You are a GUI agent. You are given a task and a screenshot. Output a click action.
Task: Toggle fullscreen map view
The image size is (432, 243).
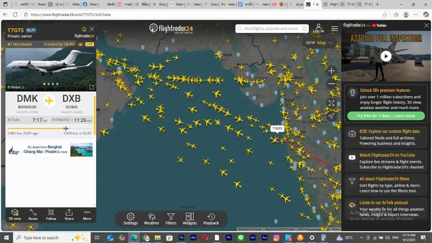click(x=331, y=103)
